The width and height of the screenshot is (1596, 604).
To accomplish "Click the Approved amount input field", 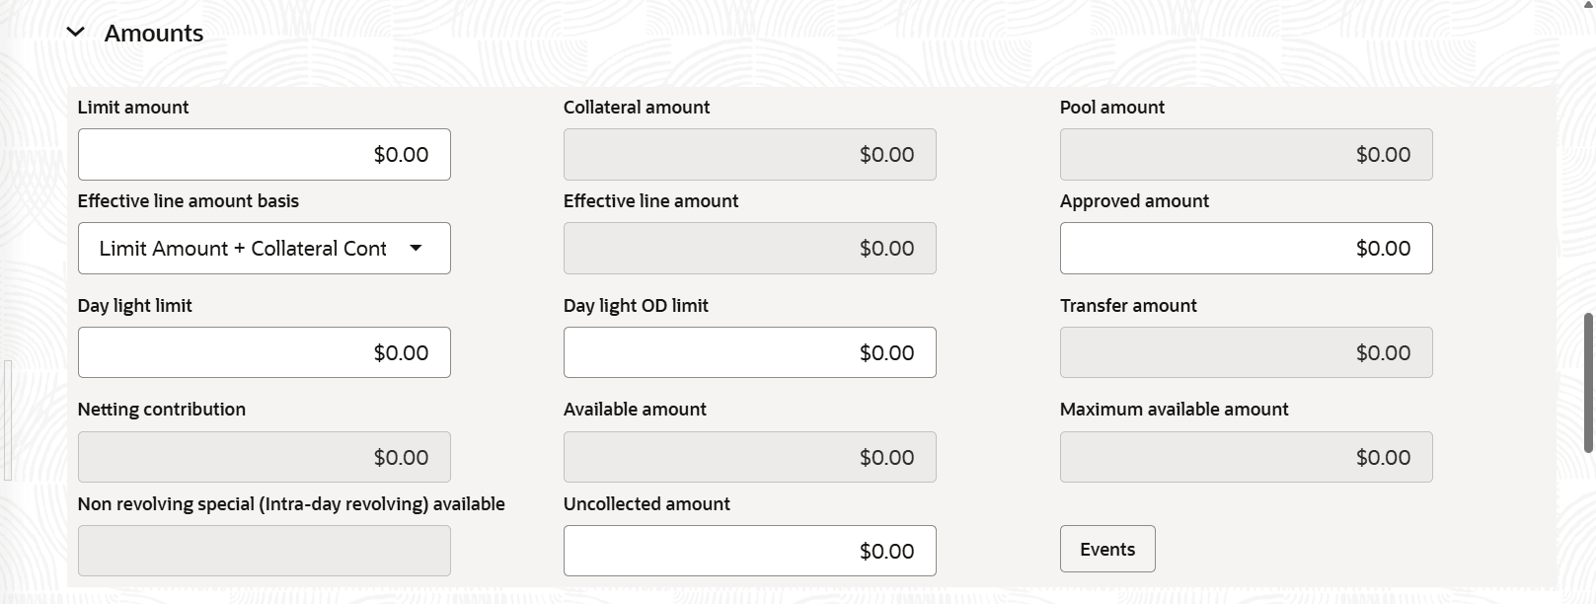I will 1246,249.
